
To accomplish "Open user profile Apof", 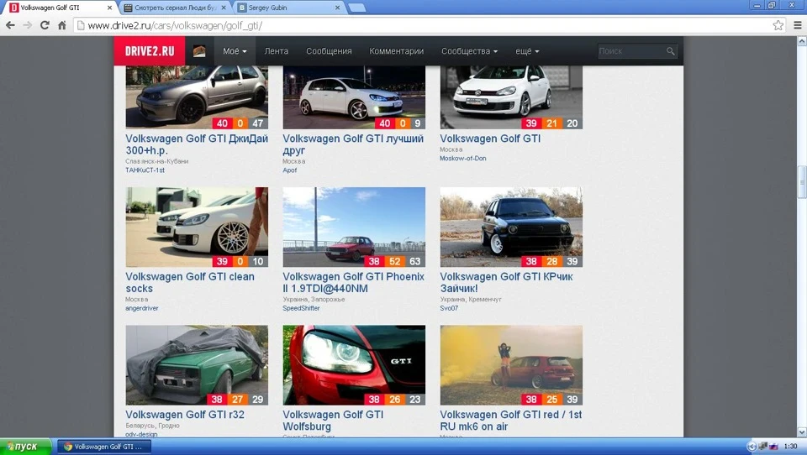I will coord(290,170).
